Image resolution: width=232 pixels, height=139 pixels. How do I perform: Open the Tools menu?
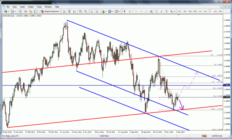39,7
